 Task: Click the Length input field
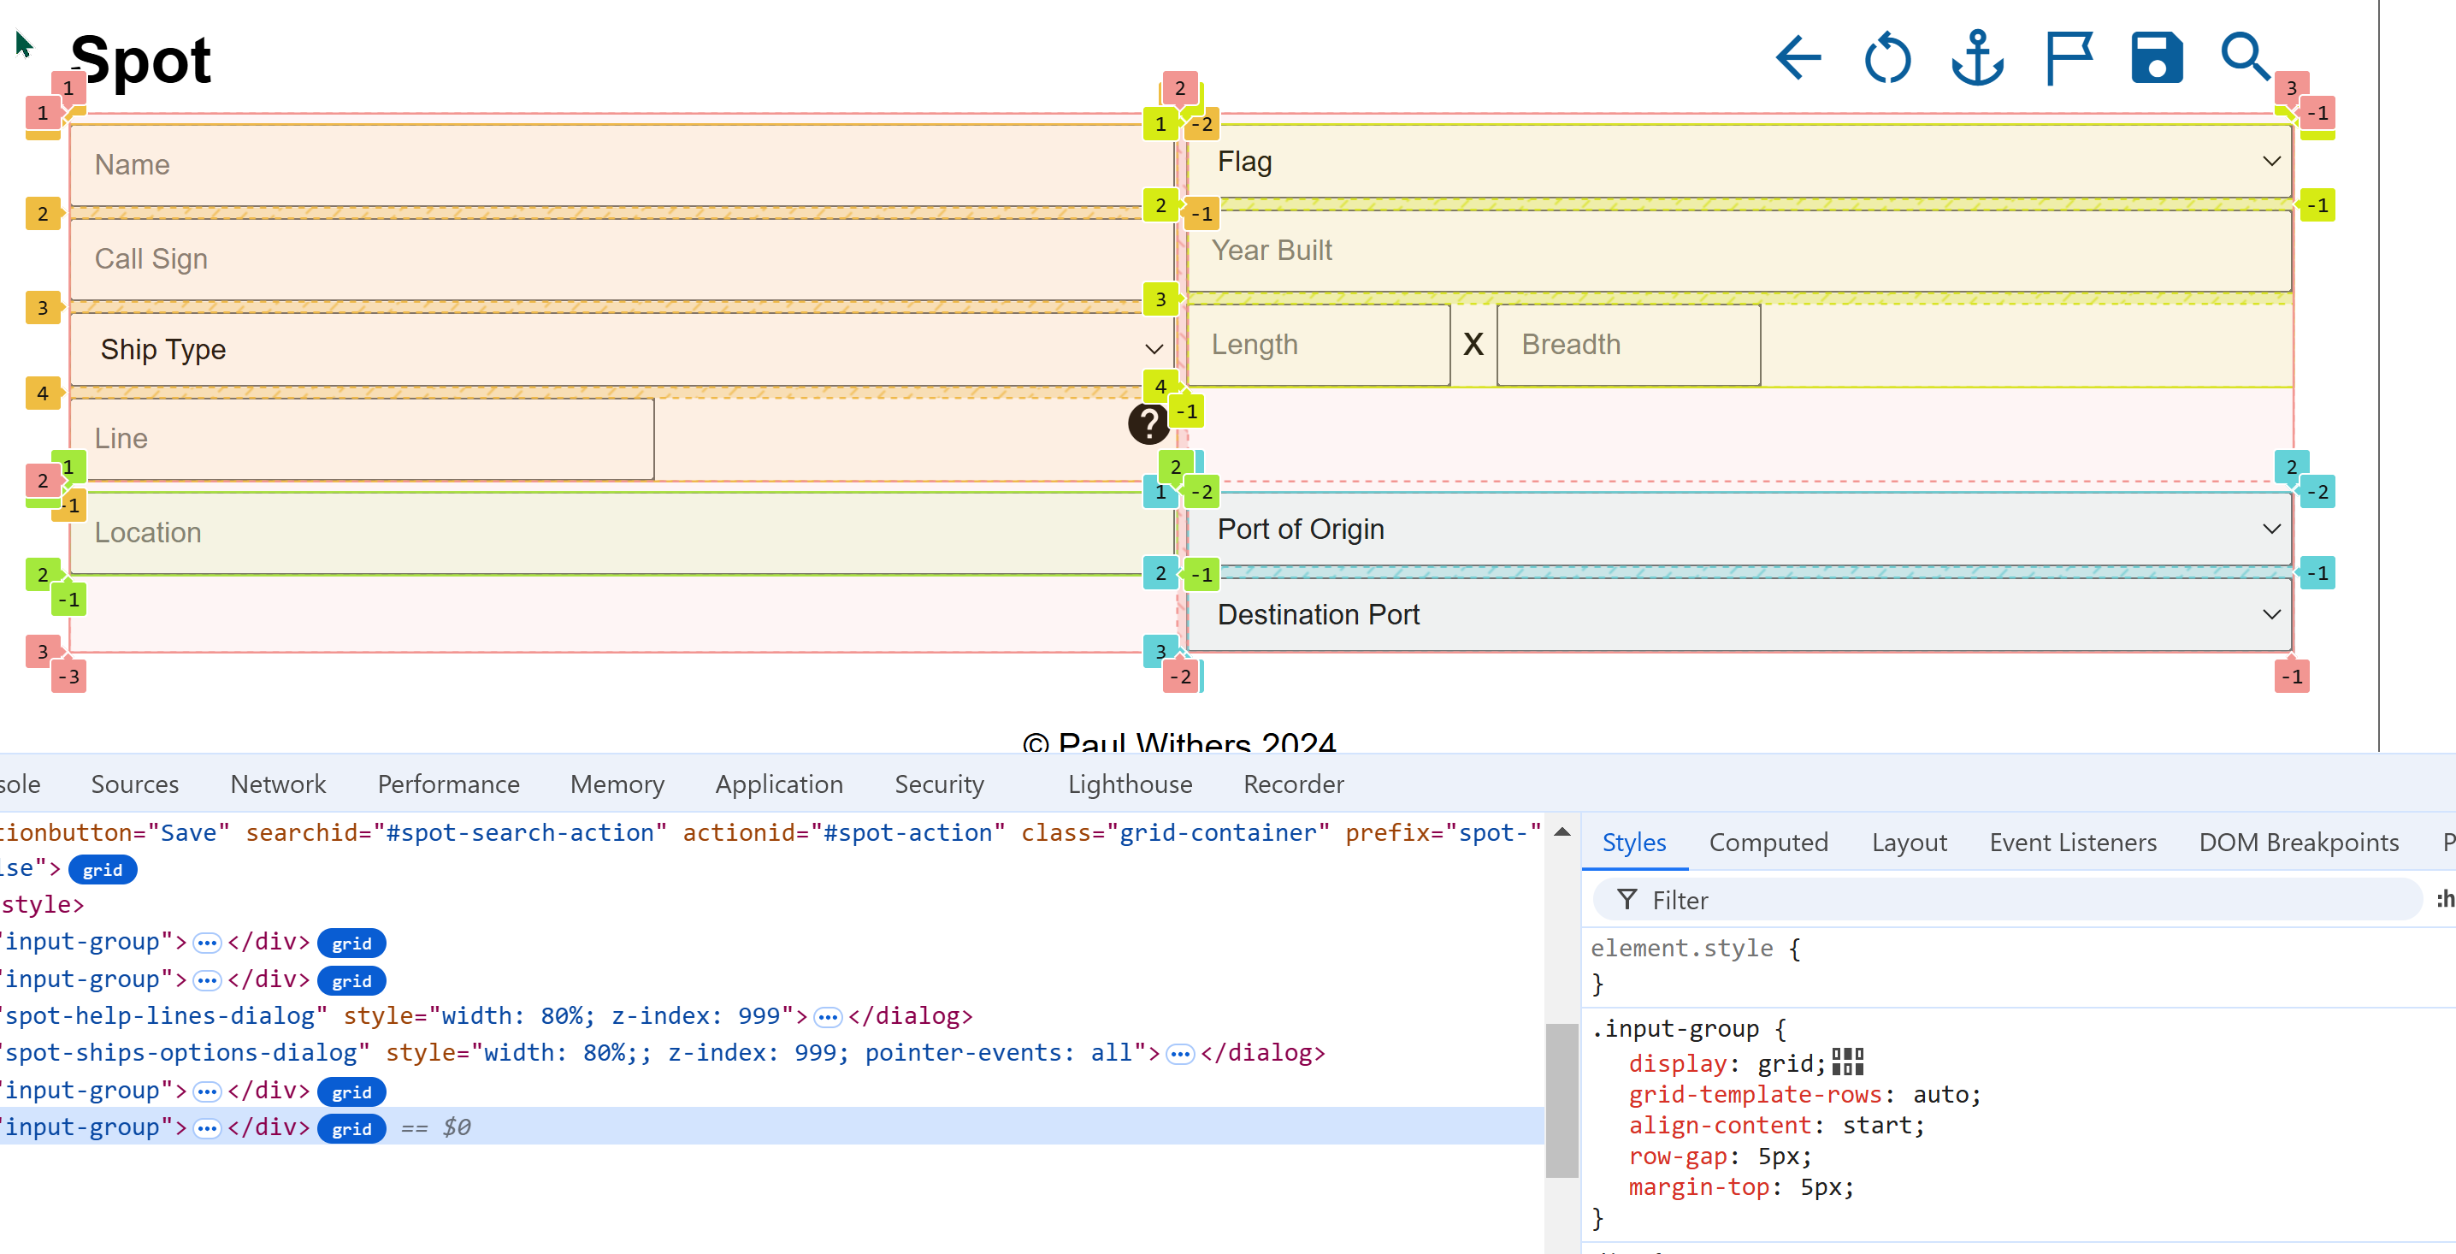[1319, 346]
